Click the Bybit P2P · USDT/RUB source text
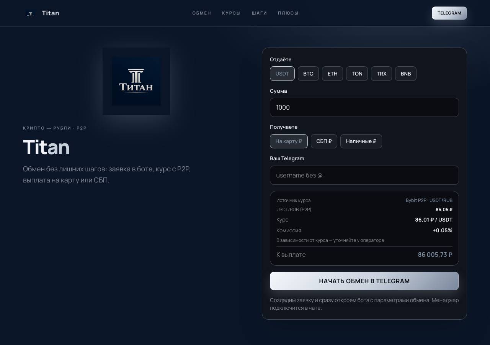The height and width of the screenshot is (345, 490). [429, 200]
